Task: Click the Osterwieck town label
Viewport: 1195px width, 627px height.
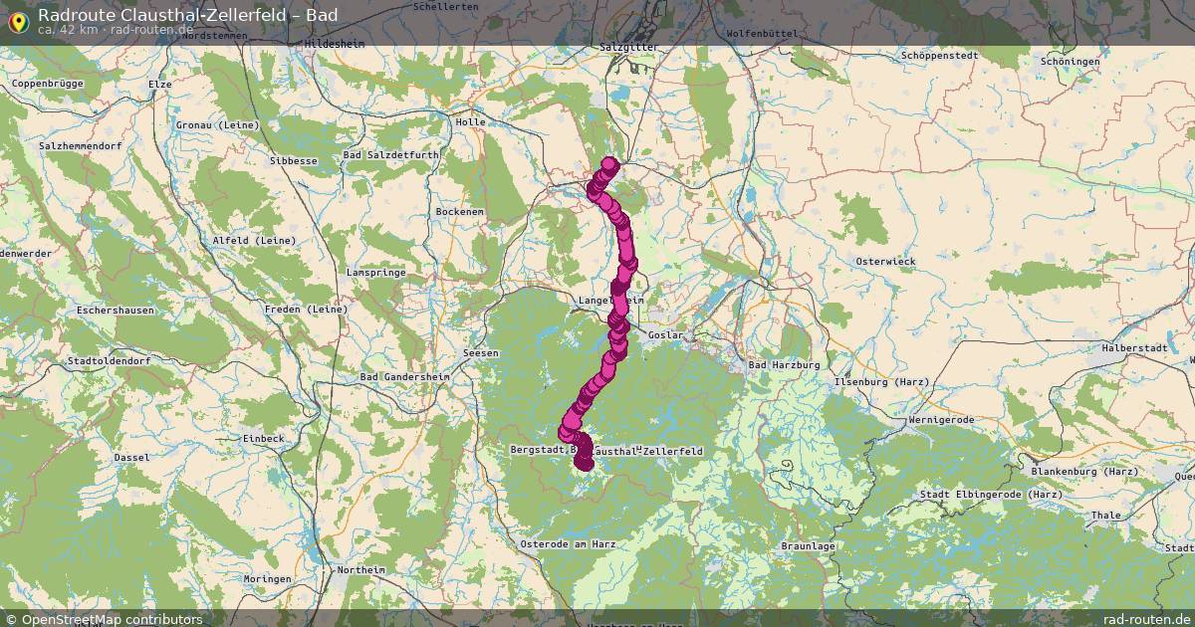Action: point(885,261)
